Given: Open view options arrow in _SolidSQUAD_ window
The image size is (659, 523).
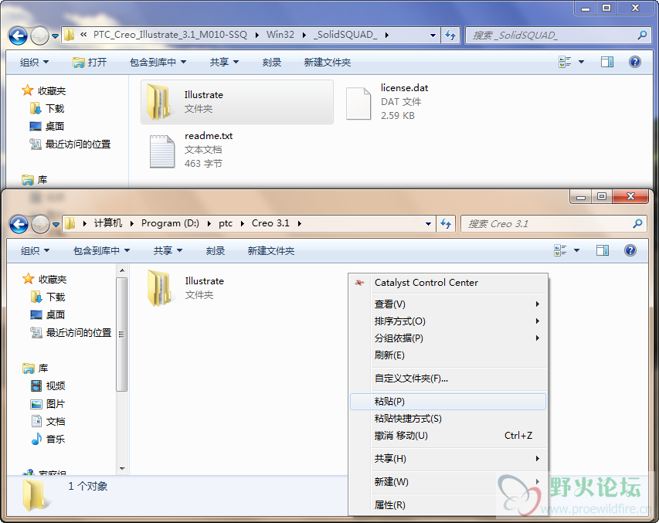Looking at the screenshot, I should [581, 63].
